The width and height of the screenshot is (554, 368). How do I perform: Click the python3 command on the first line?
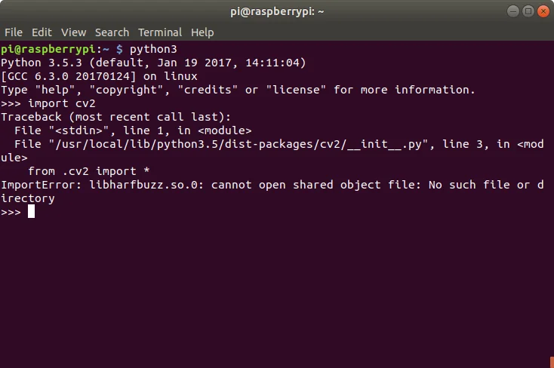pyautogui.click(x=153, y=49)
